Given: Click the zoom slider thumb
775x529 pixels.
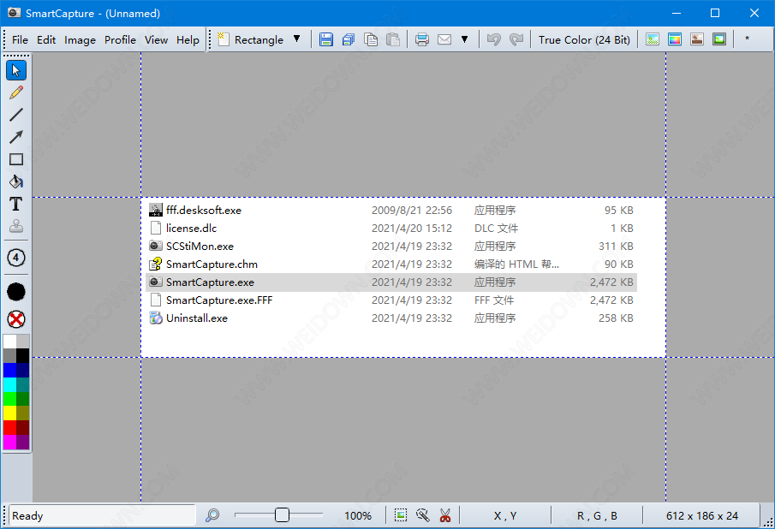Looking at the screenshot, I should click(x=282, y=515).
